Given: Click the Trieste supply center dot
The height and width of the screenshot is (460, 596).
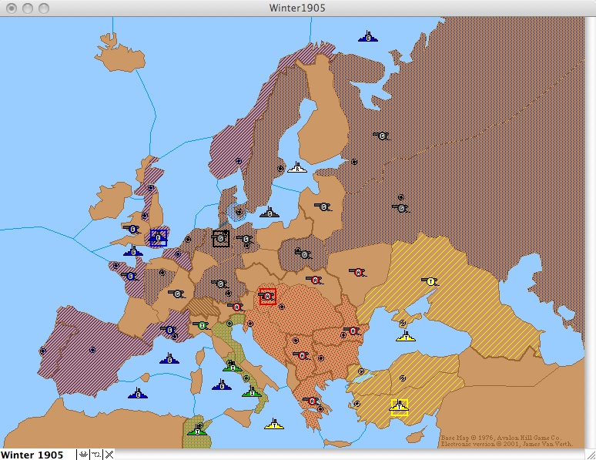Looking at the screenshot, I should (x=250, y=324).
